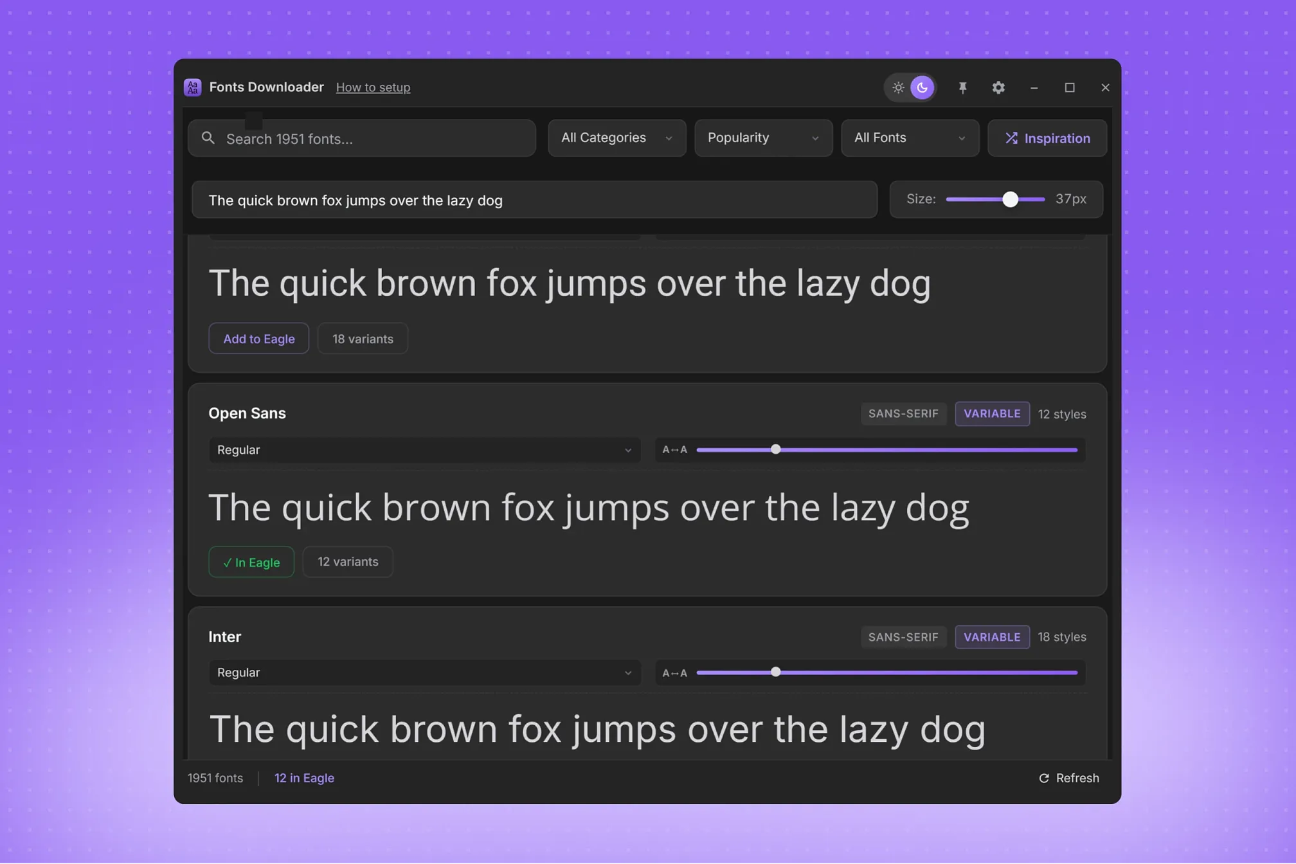The image size is (1296, 864).
Task: Click the Inter font name
Action: click(x=224, y=637)
